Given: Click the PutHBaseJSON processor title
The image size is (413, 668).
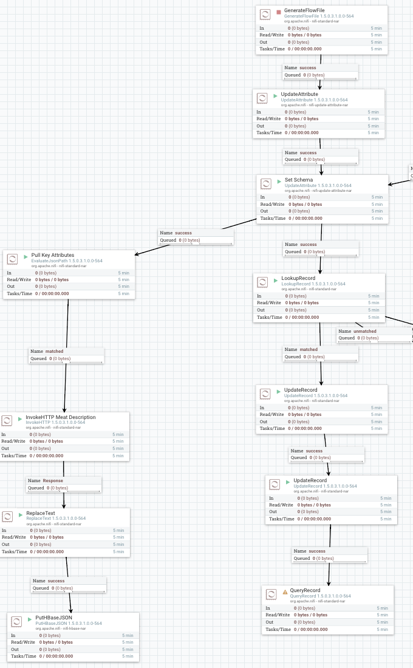Looking at the screenshot, I should 53,618.
